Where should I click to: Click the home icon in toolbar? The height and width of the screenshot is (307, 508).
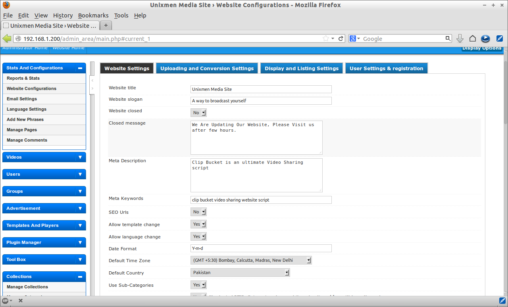click(x=473, y=38)
